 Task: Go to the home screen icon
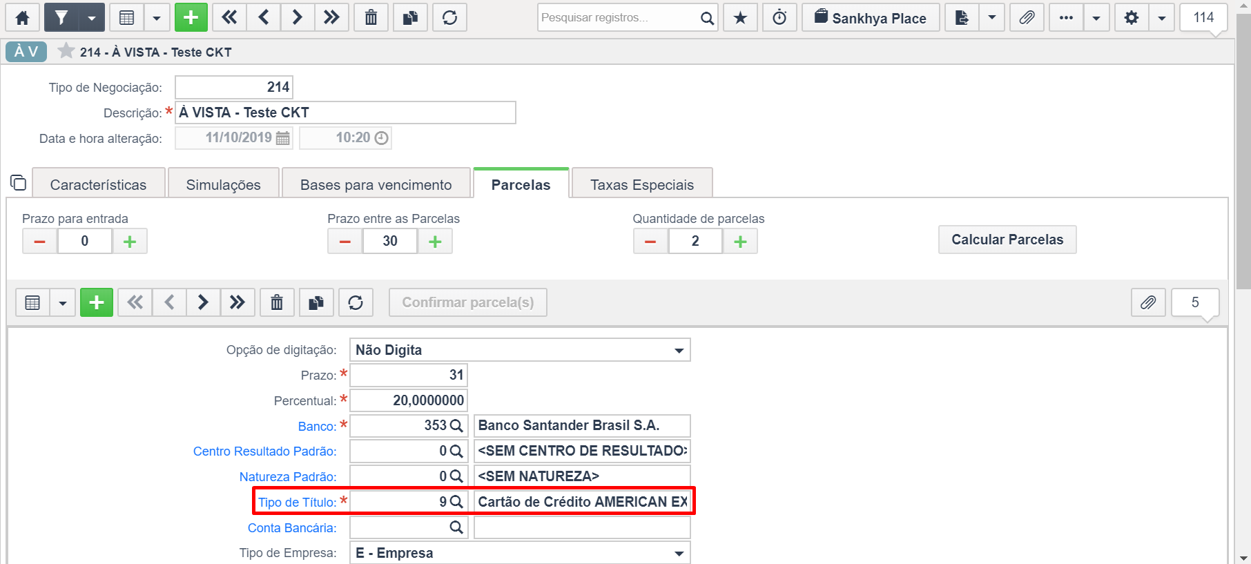pyautogui.click(x=22, y=17)
